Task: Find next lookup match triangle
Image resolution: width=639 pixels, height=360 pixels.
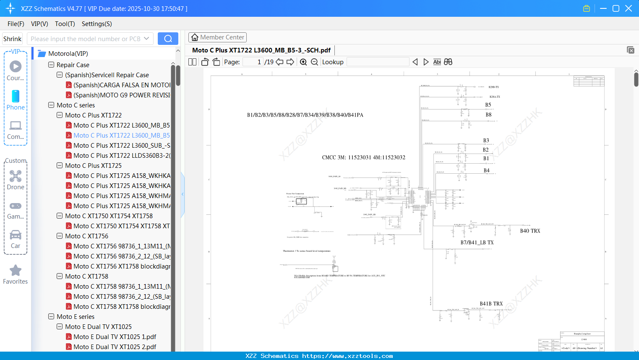Action: tap(426, 62)
